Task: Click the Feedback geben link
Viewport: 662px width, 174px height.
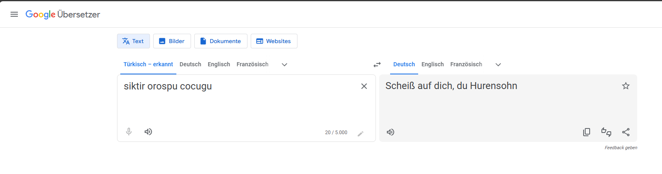Action: point(621,148)
